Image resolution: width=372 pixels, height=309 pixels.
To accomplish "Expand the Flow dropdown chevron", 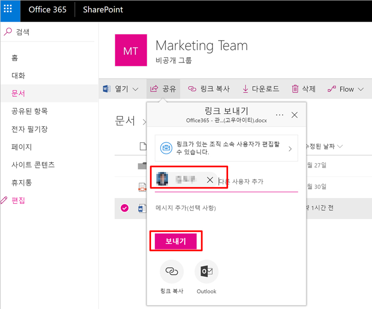I will tap(361, 89).
